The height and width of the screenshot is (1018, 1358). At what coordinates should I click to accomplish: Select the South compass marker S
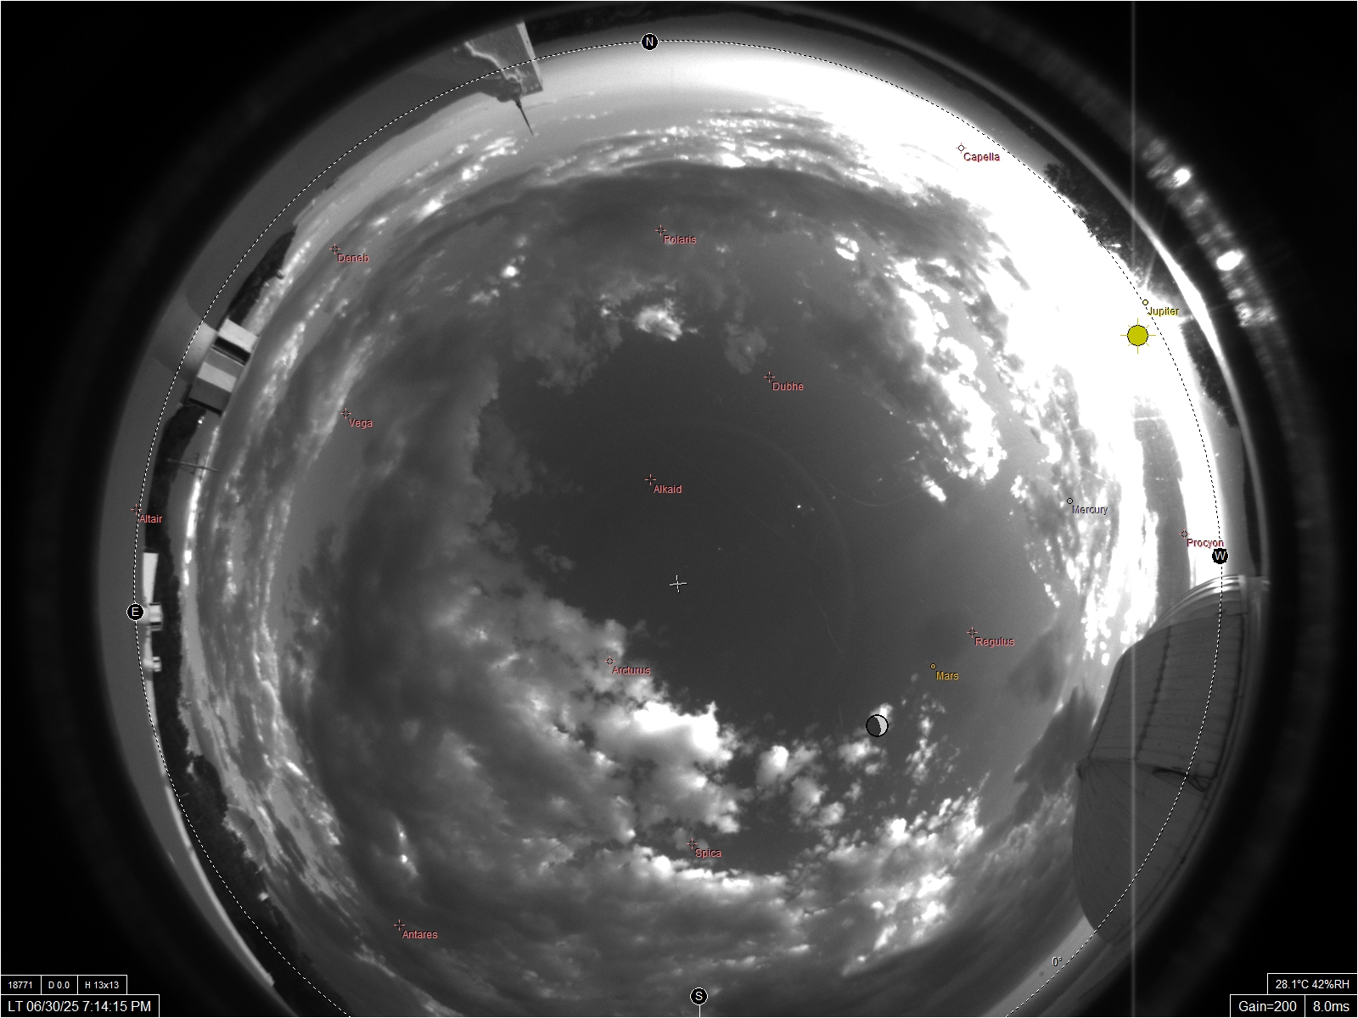699,995
